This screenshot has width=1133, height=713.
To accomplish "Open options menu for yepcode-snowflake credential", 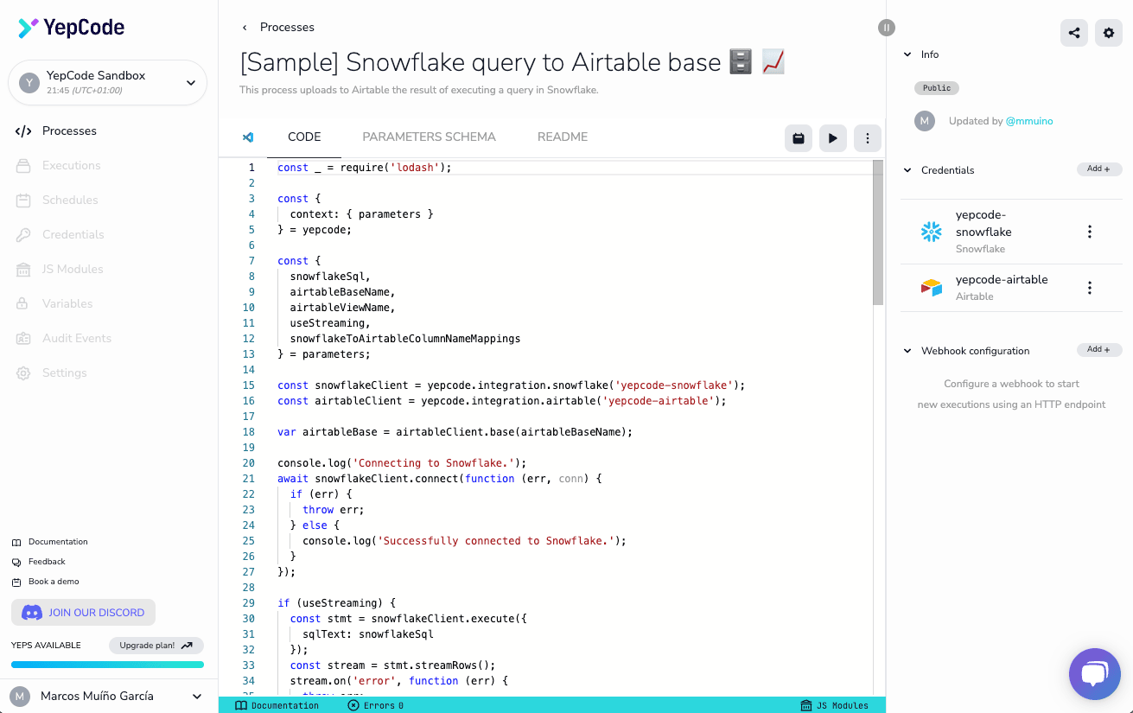I will coord(1090,232).
